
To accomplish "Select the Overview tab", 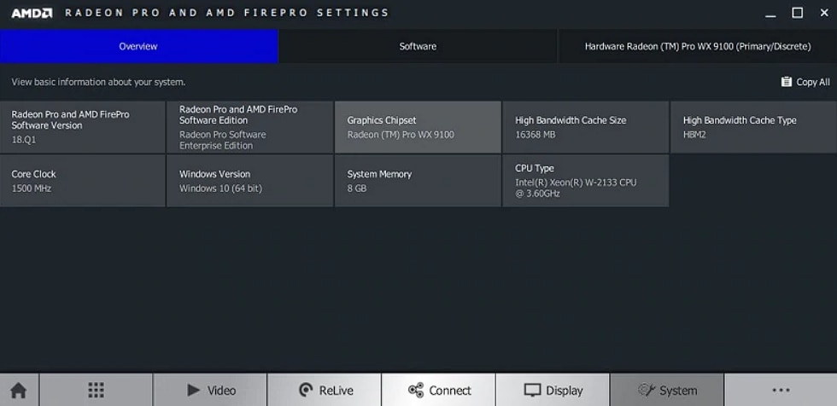I will (138, 46).
